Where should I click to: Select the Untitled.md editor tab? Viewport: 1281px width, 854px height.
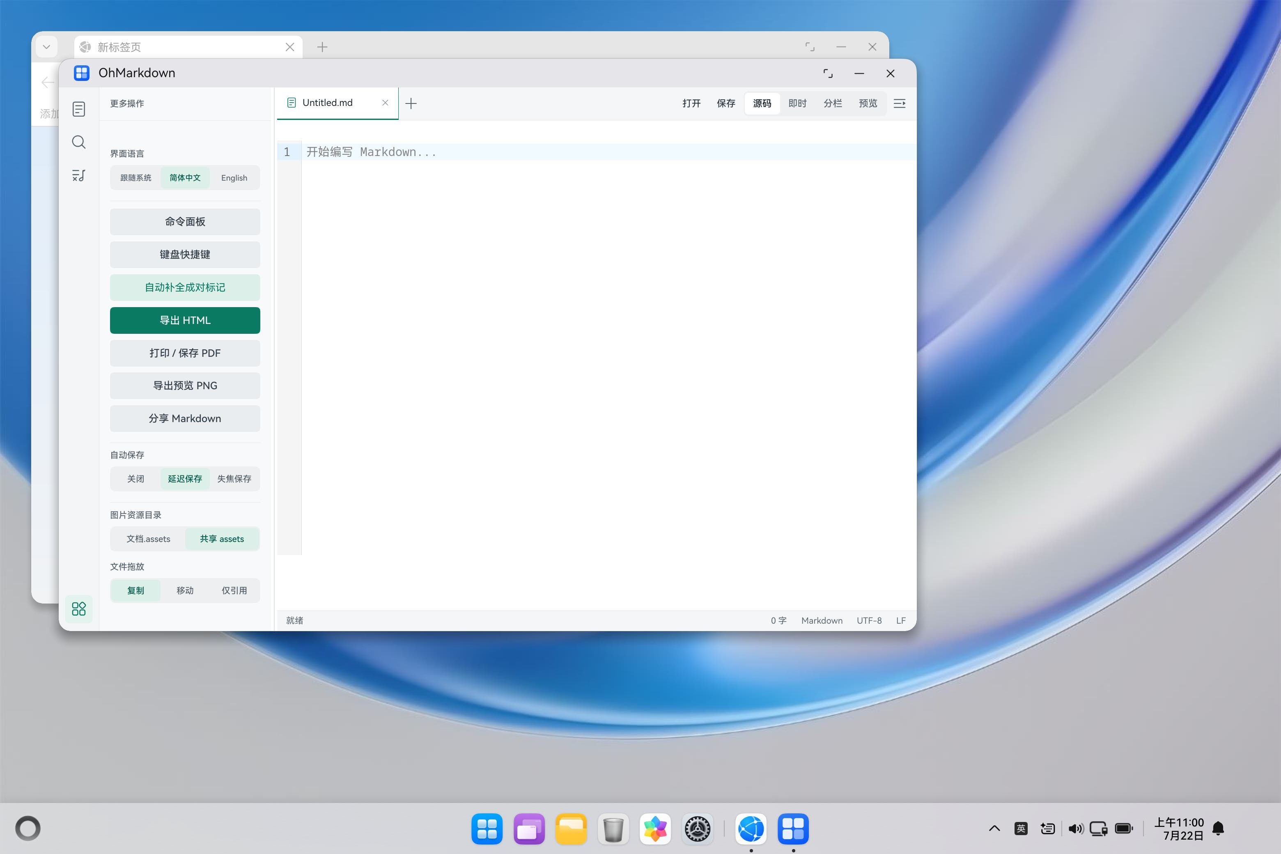tap(337, 103)
